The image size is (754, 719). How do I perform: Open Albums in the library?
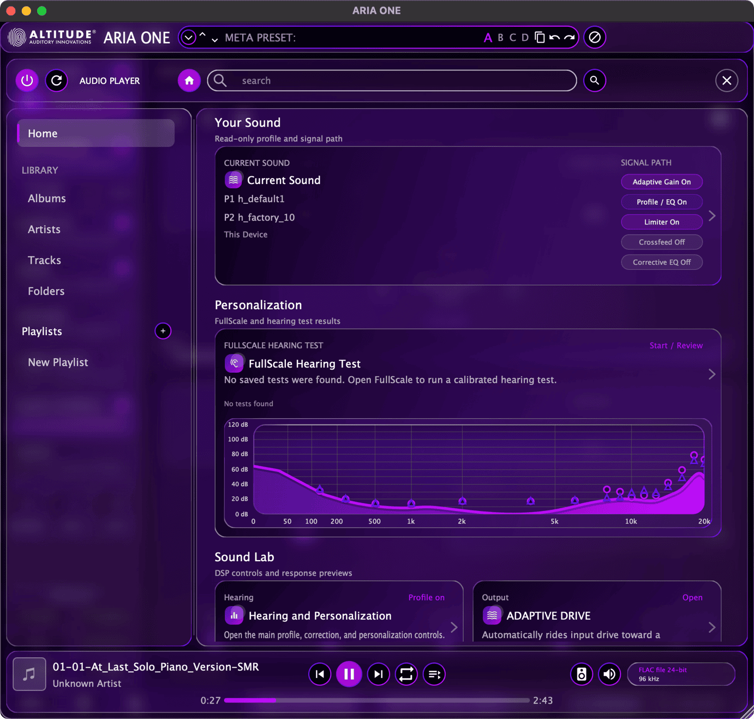point(47,199)
